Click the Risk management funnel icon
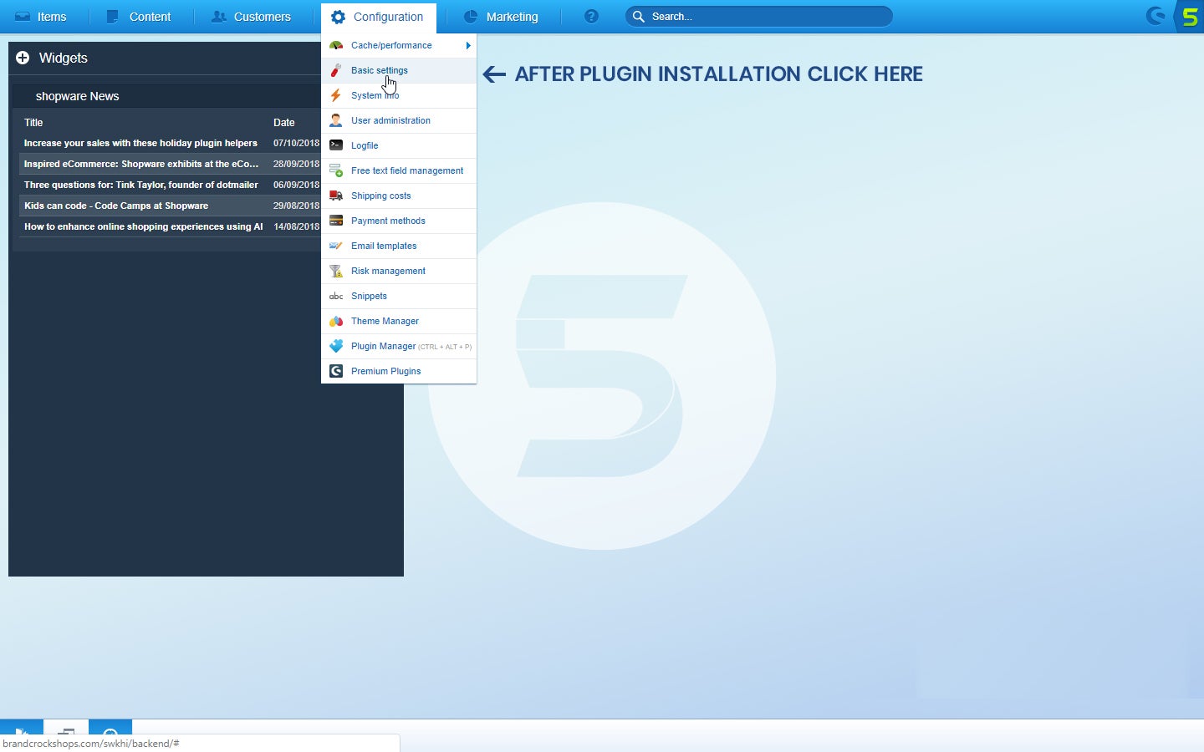This screenshot has width=1204, height=752. pyautogui.click(x=336, y=271)
